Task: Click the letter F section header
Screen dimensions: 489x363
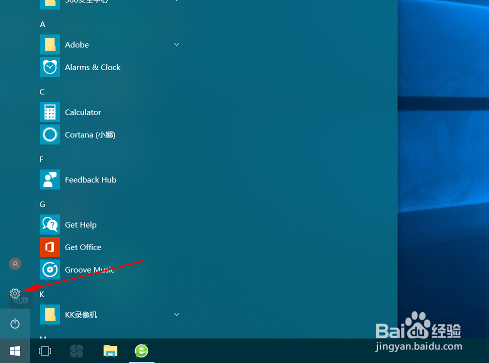Action: (x=41, y=159)
